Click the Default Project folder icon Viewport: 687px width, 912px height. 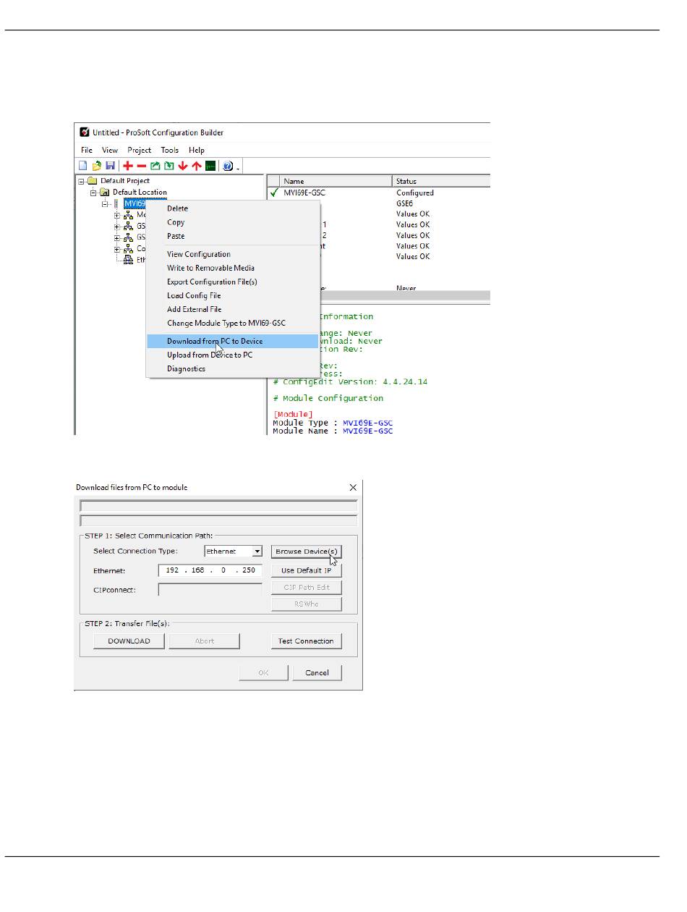93,181
